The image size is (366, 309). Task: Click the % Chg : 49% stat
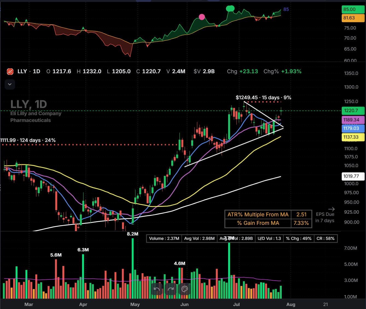pyautogui.click(x=299, y=239)
